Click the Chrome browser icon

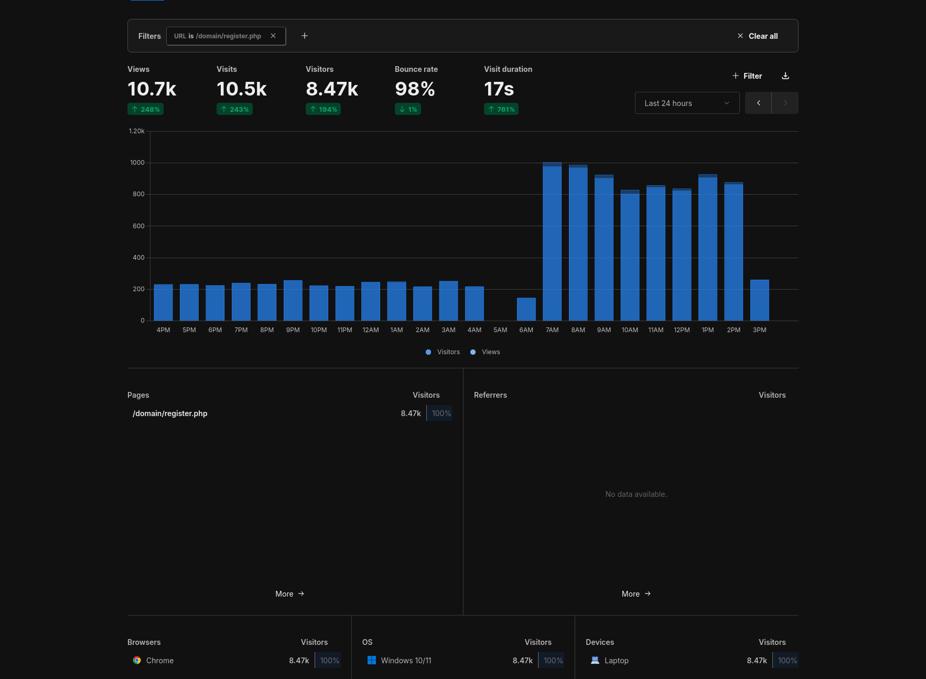click(137, 661)
